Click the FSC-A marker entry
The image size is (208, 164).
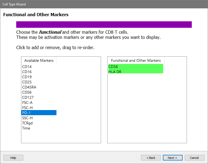[x=27, y=102]
